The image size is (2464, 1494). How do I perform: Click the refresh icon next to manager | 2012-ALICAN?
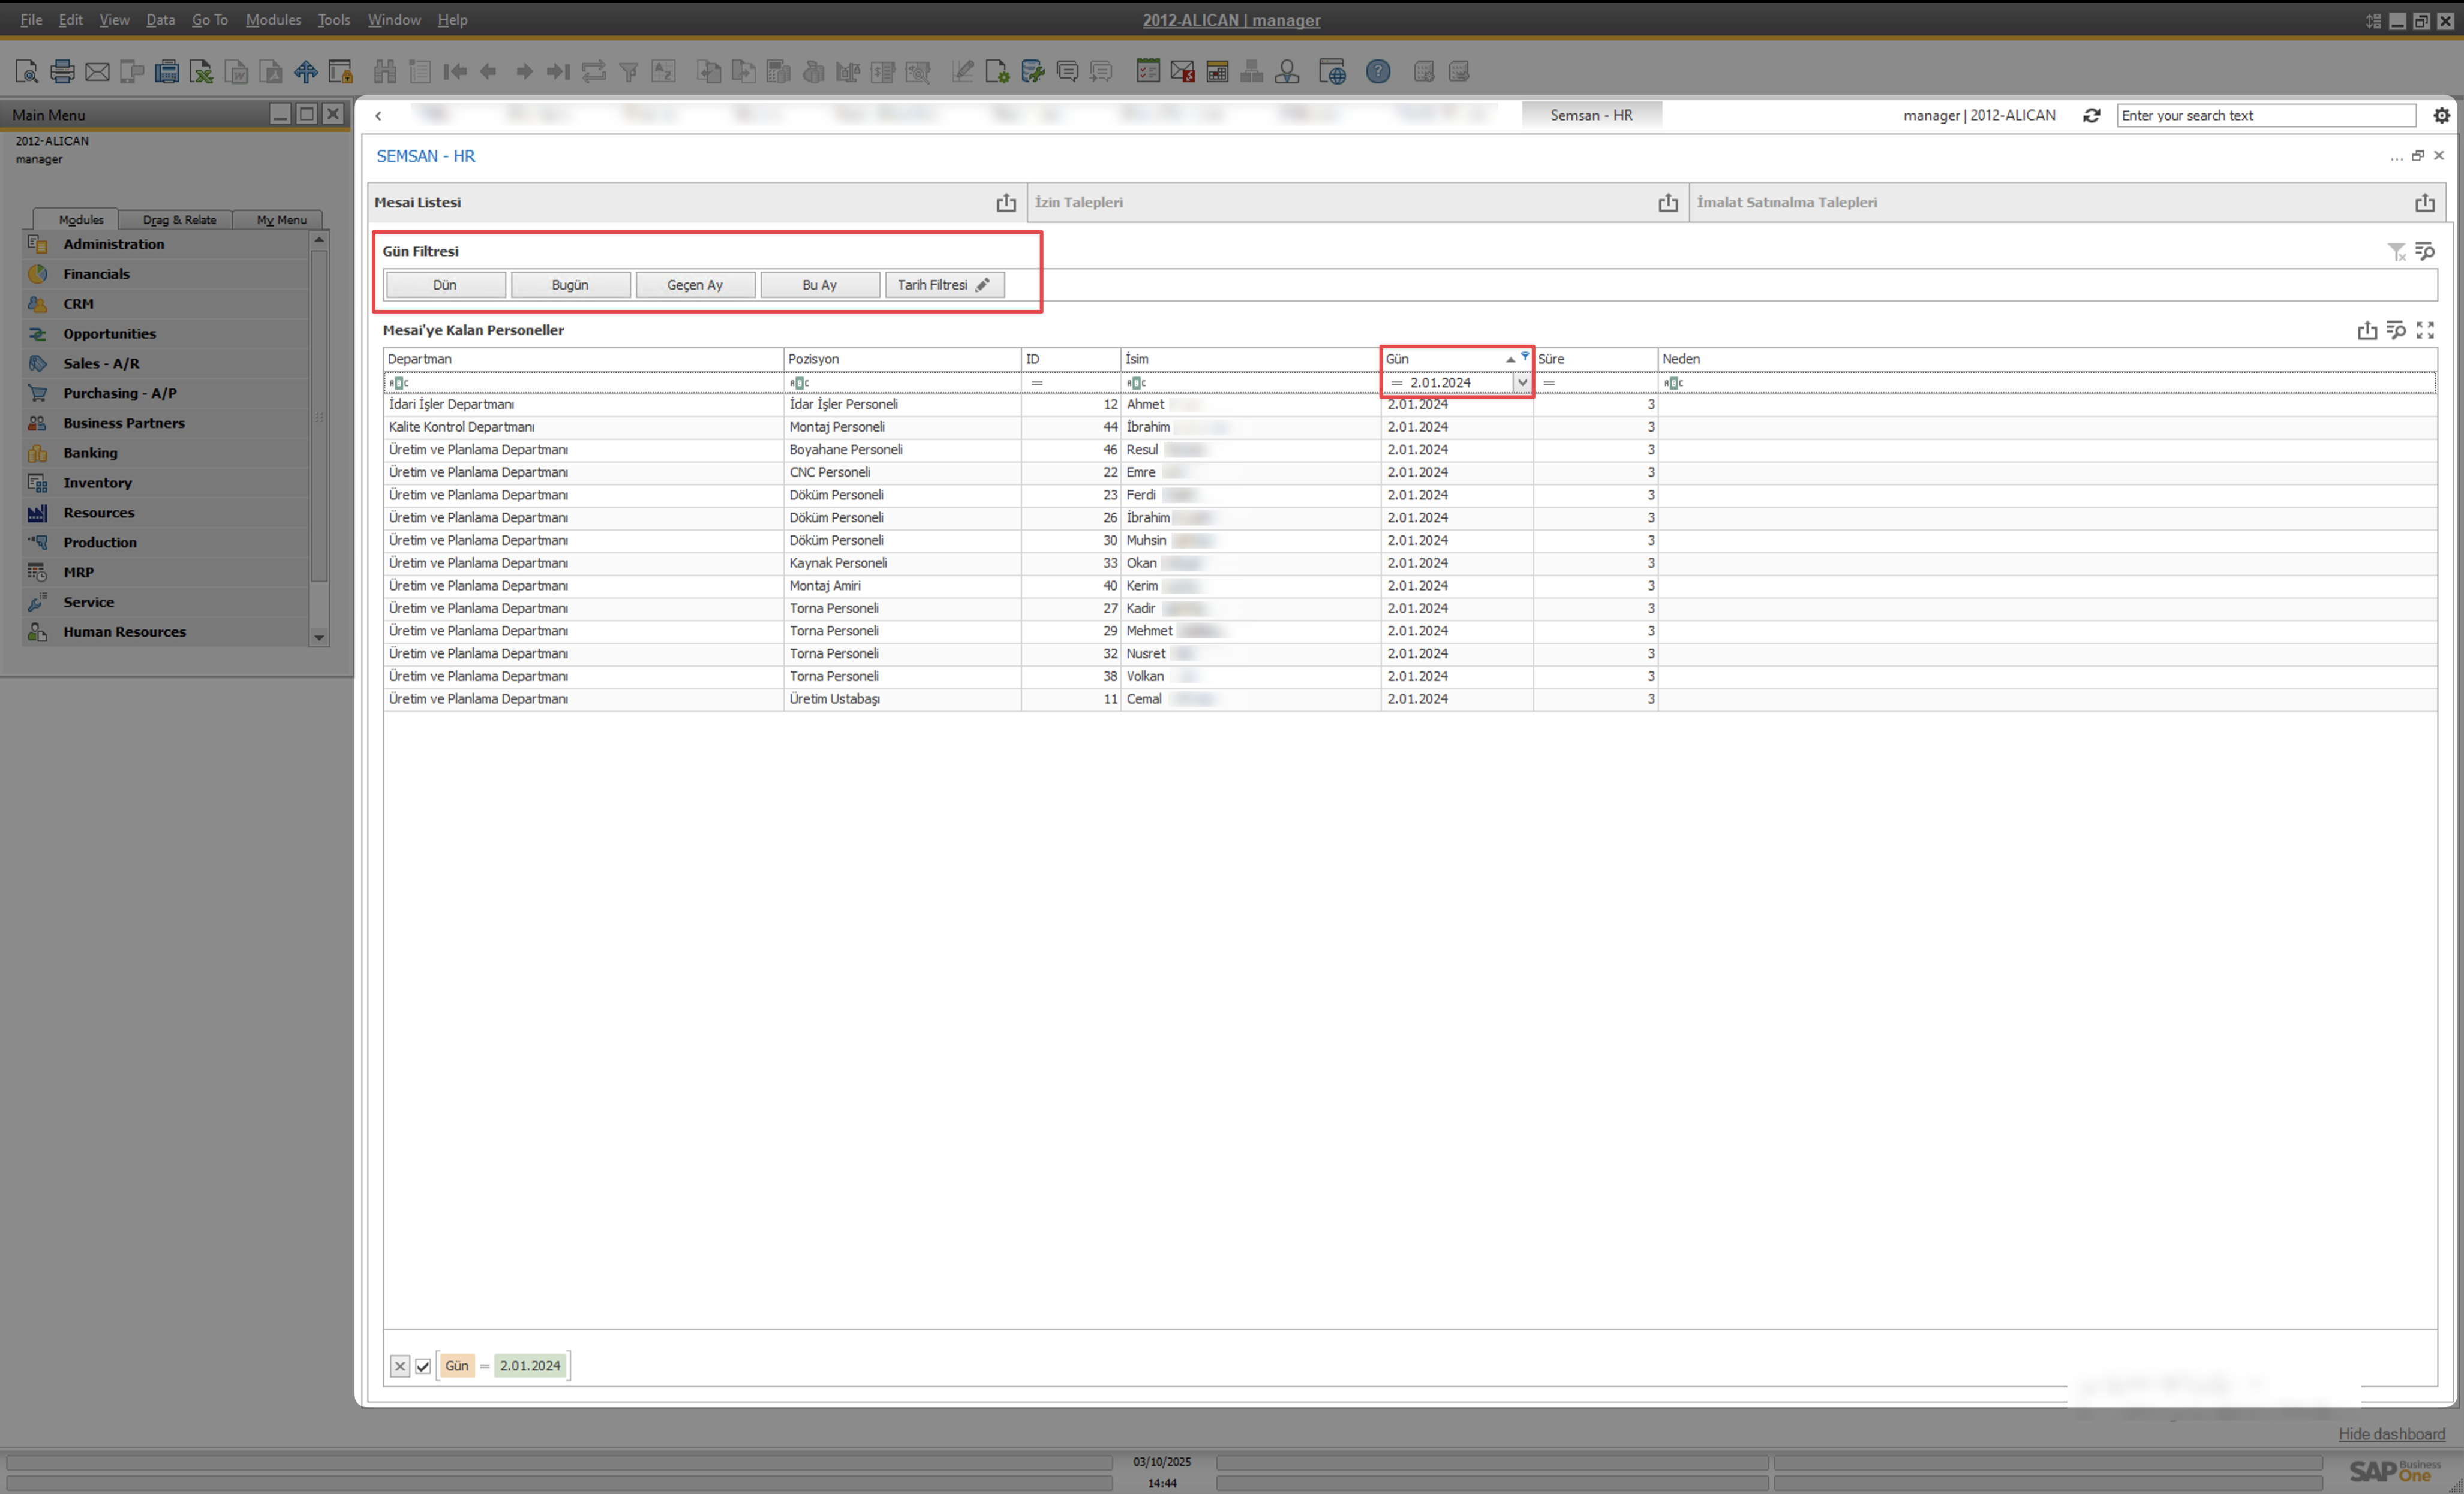2091,115
